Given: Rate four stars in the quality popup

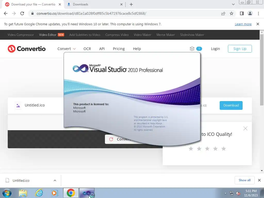Looking at the screenshot, I should pyautogui.click(x=215, y=148).
